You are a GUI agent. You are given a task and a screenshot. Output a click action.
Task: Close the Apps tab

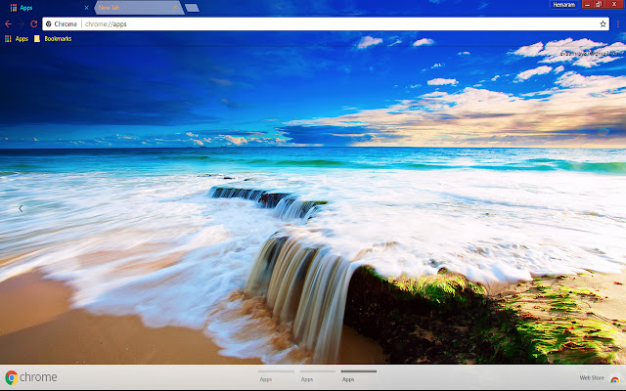pos(86,8)
